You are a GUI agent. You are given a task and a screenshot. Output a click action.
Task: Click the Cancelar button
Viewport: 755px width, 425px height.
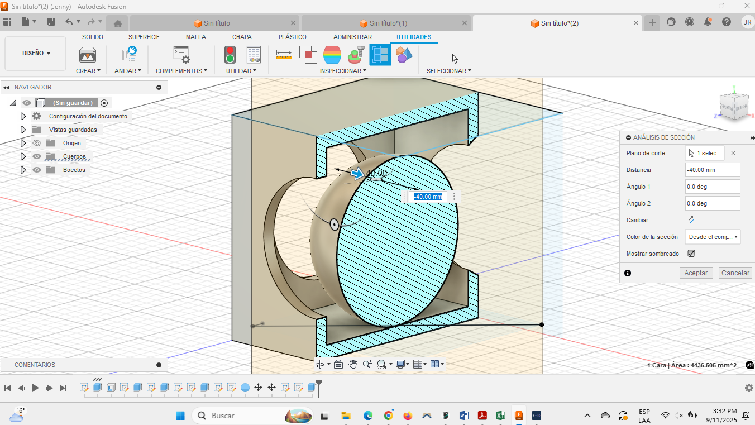pyautogui.click(x=735, y=273)
